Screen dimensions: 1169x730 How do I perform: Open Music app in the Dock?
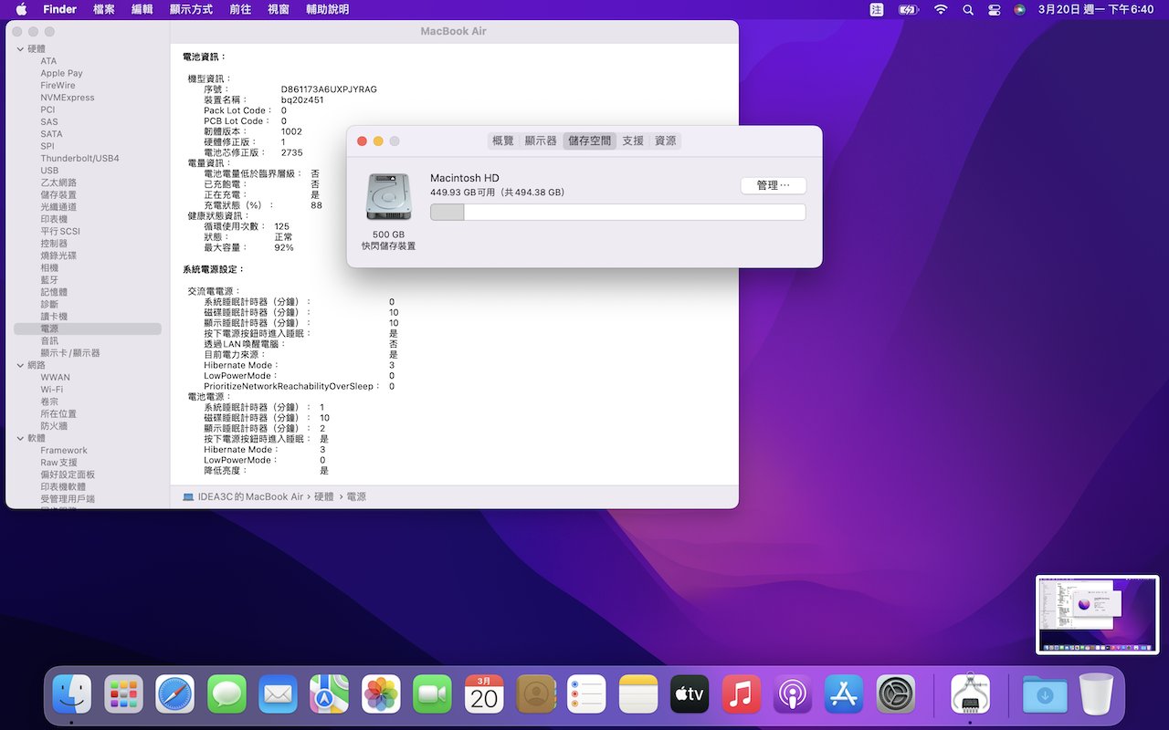pyautogui.click(x=742, y=694)
